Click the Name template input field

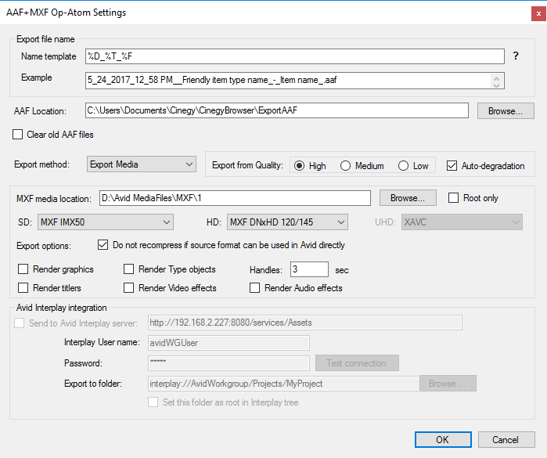tap(295, 56)
